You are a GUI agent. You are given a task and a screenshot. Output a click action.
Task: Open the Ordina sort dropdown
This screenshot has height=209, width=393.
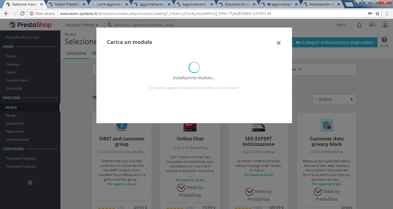point(334,99)
